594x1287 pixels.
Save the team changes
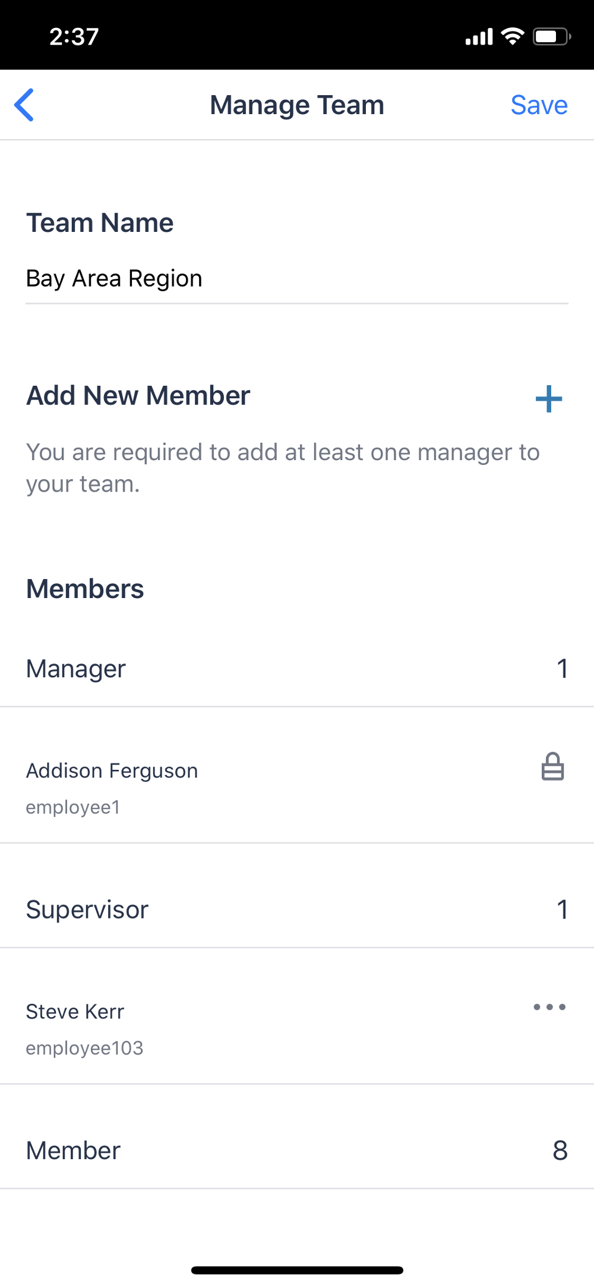pos(539,105)
